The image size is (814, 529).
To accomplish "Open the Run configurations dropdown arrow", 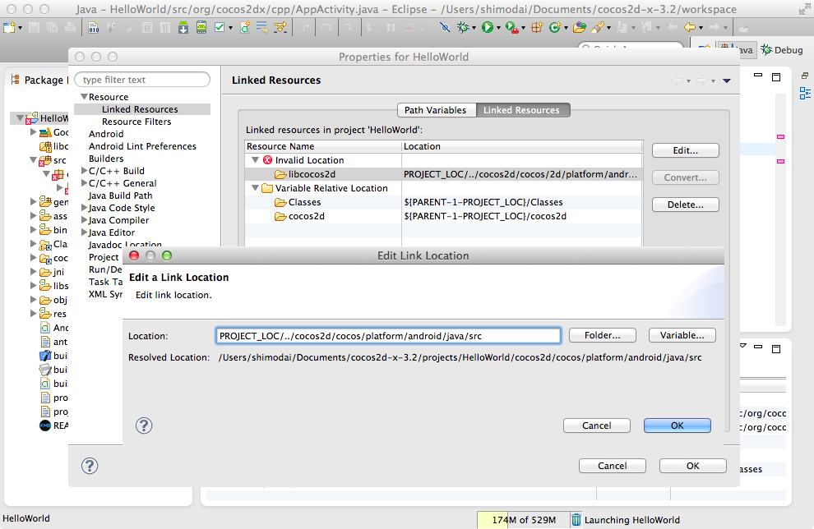I will (498, 28).
